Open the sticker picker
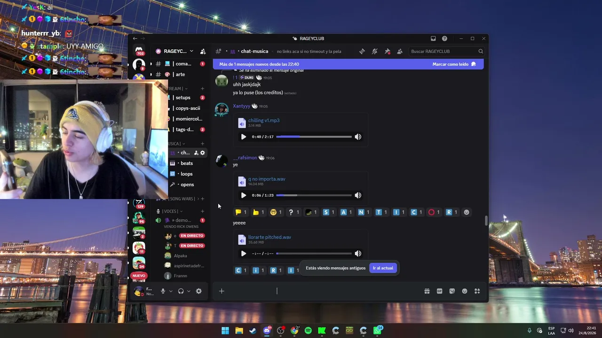Screen dimensions: 602x338 [452, 291]
